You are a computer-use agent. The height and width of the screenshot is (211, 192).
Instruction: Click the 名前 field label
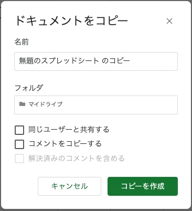pos(22,42)
